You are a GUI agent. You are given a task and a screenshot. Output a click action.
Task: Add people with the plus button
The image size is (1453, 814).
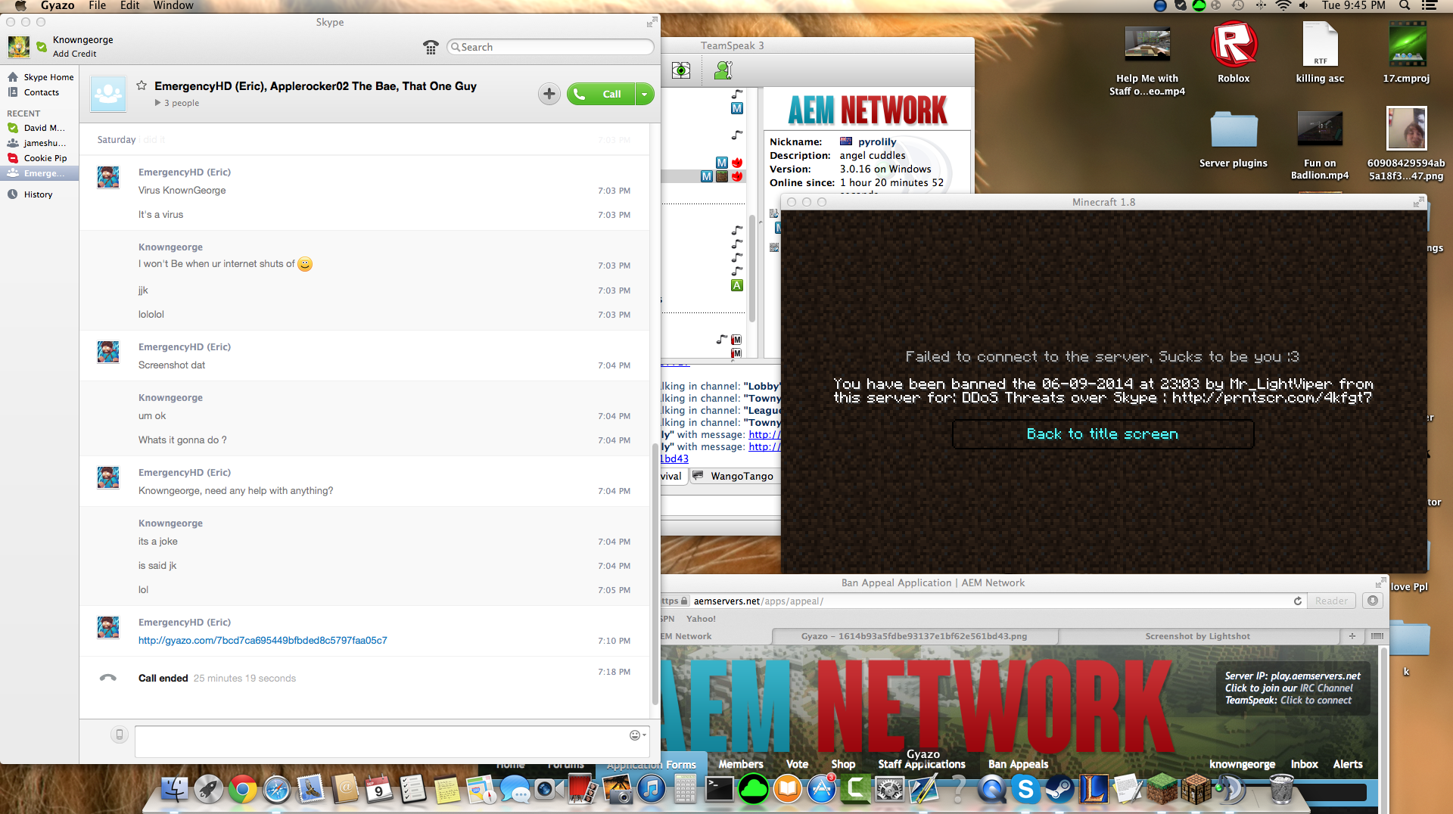pos(549,94)
